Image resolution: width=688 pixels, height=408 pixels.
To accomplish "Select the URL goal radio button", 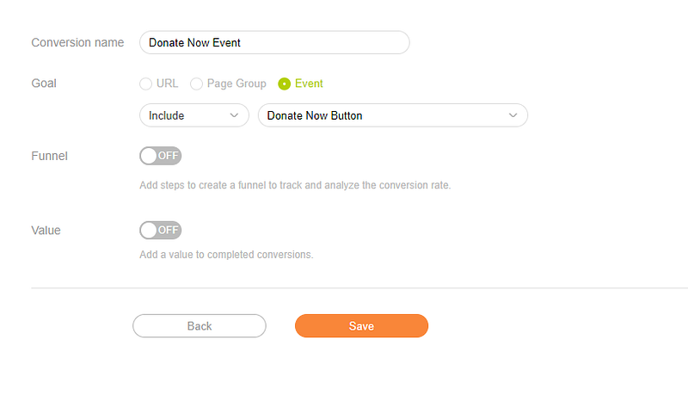I will (145, 83).
